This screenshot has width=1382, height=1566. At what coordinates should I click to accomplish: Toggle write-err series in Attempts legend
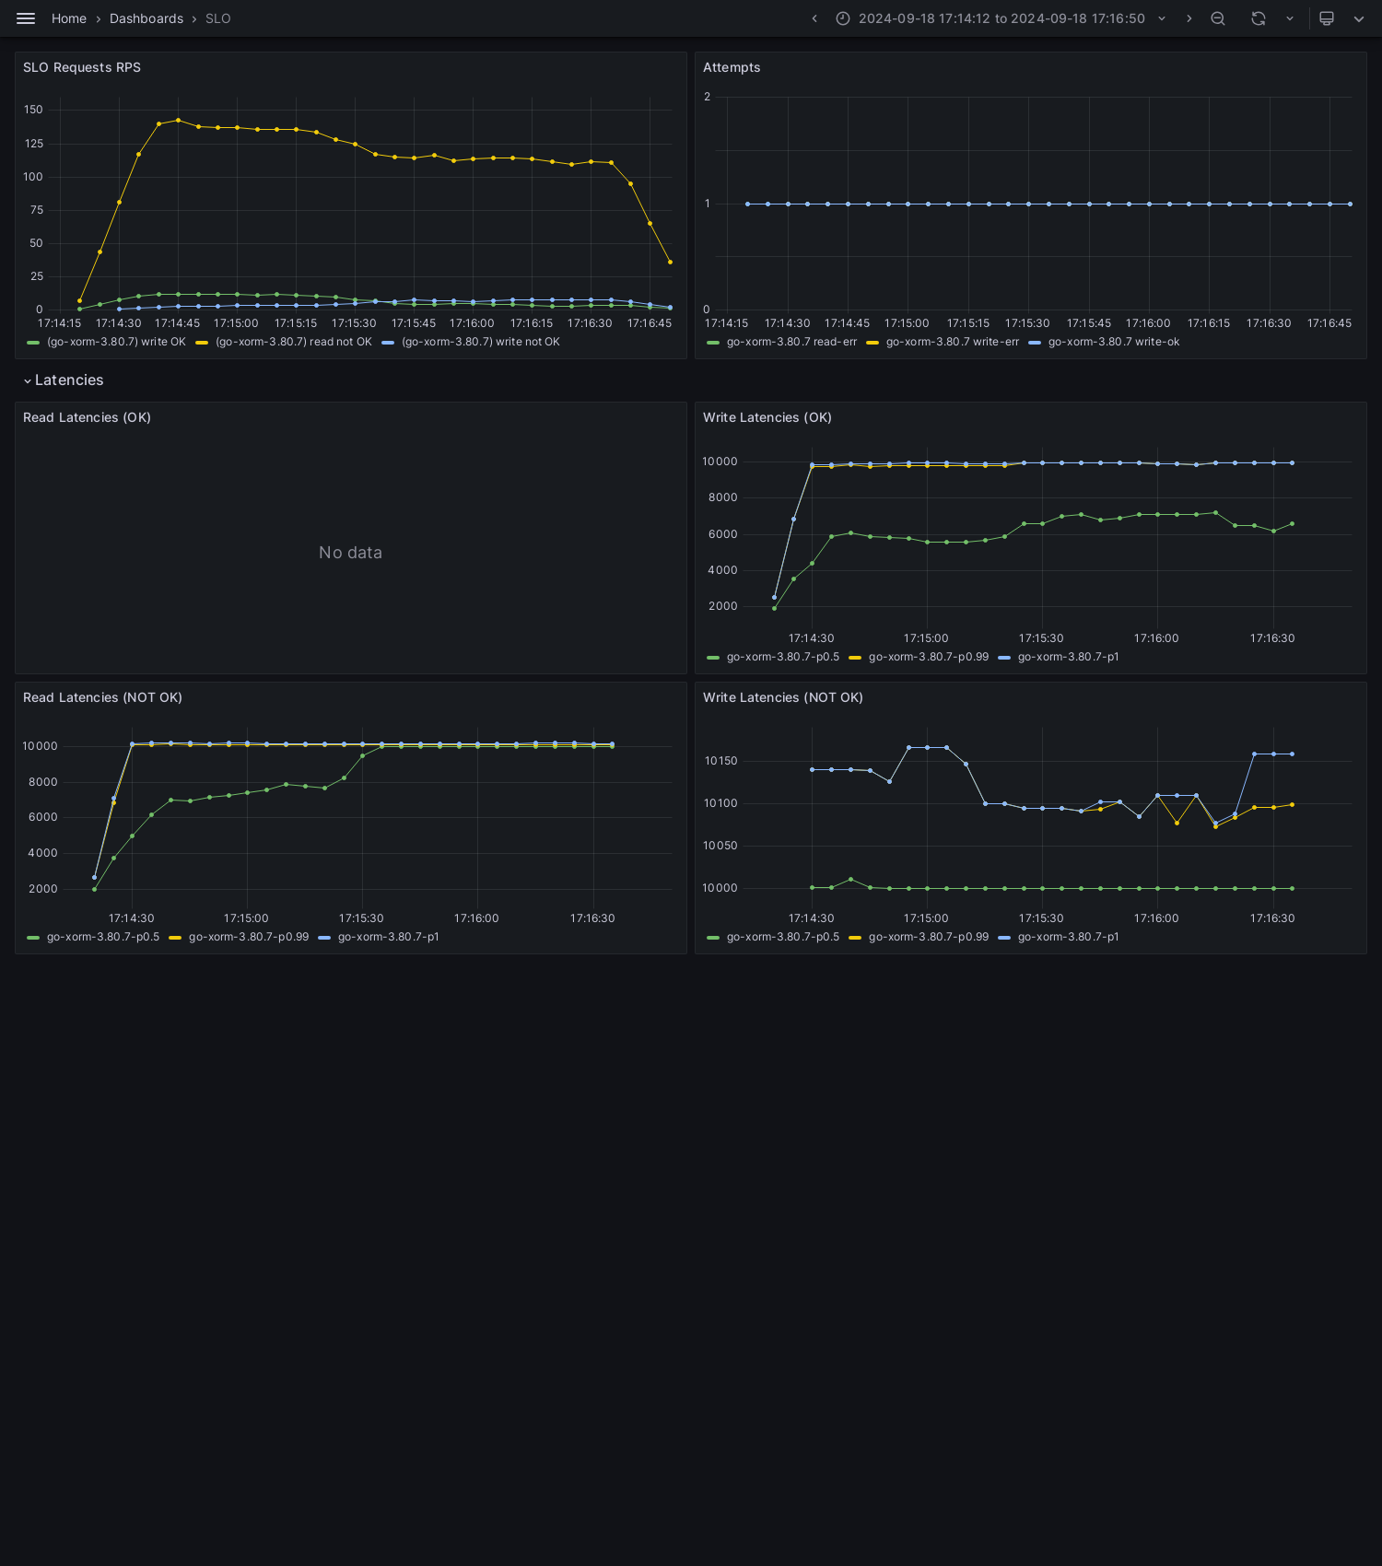(x=953, y=342)
